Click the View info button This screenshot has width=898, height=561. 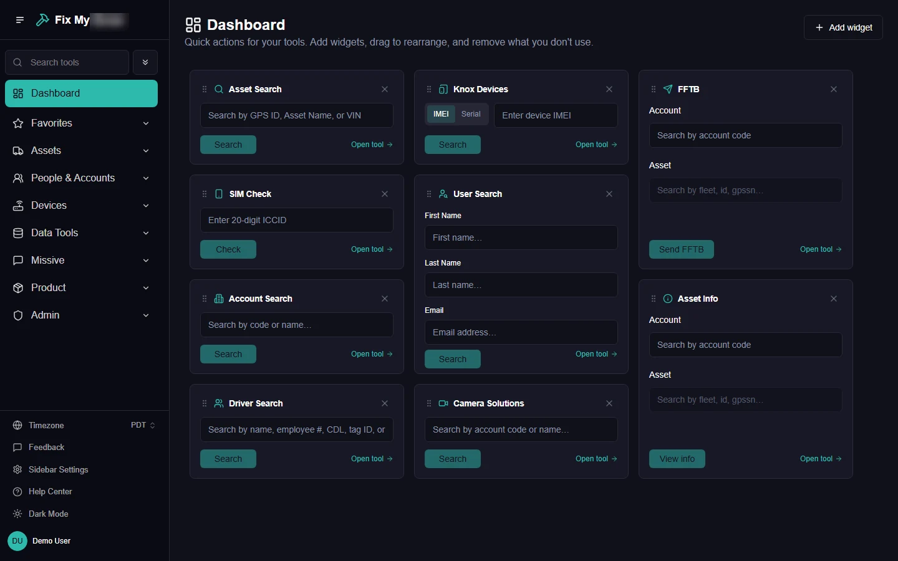coord(677,459)
